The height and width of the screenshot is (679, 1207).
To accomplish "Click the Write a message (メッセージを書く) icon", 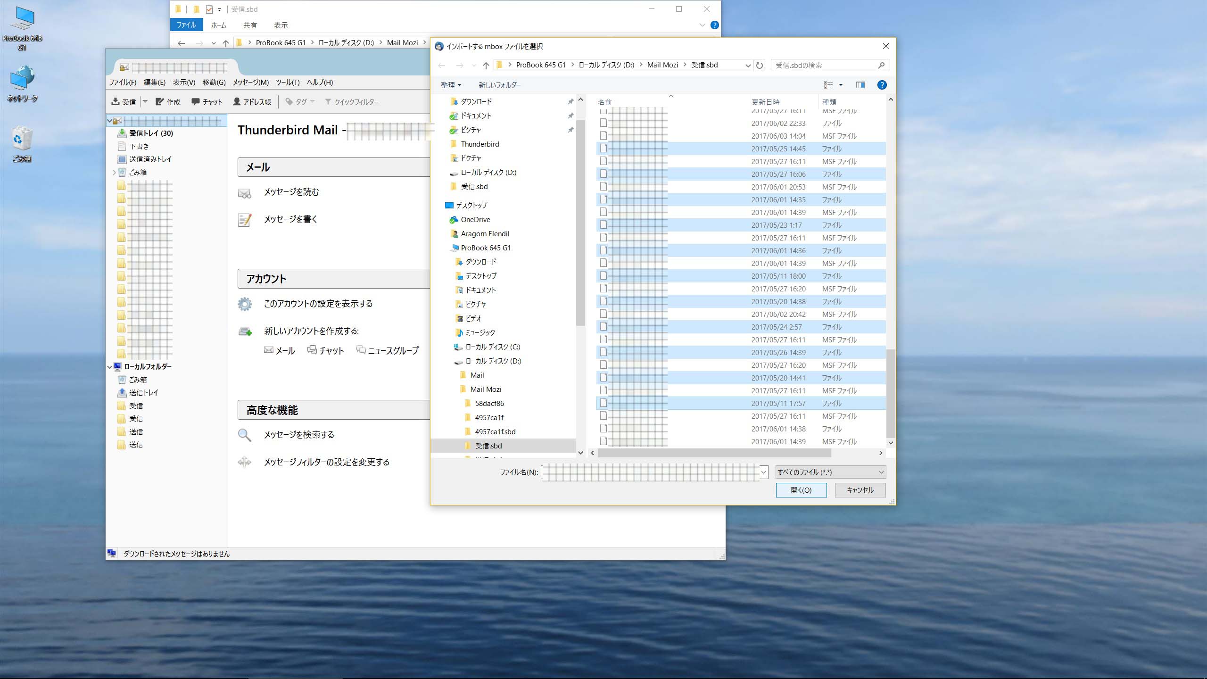I will pyautogui.click(x=244, y=220).
